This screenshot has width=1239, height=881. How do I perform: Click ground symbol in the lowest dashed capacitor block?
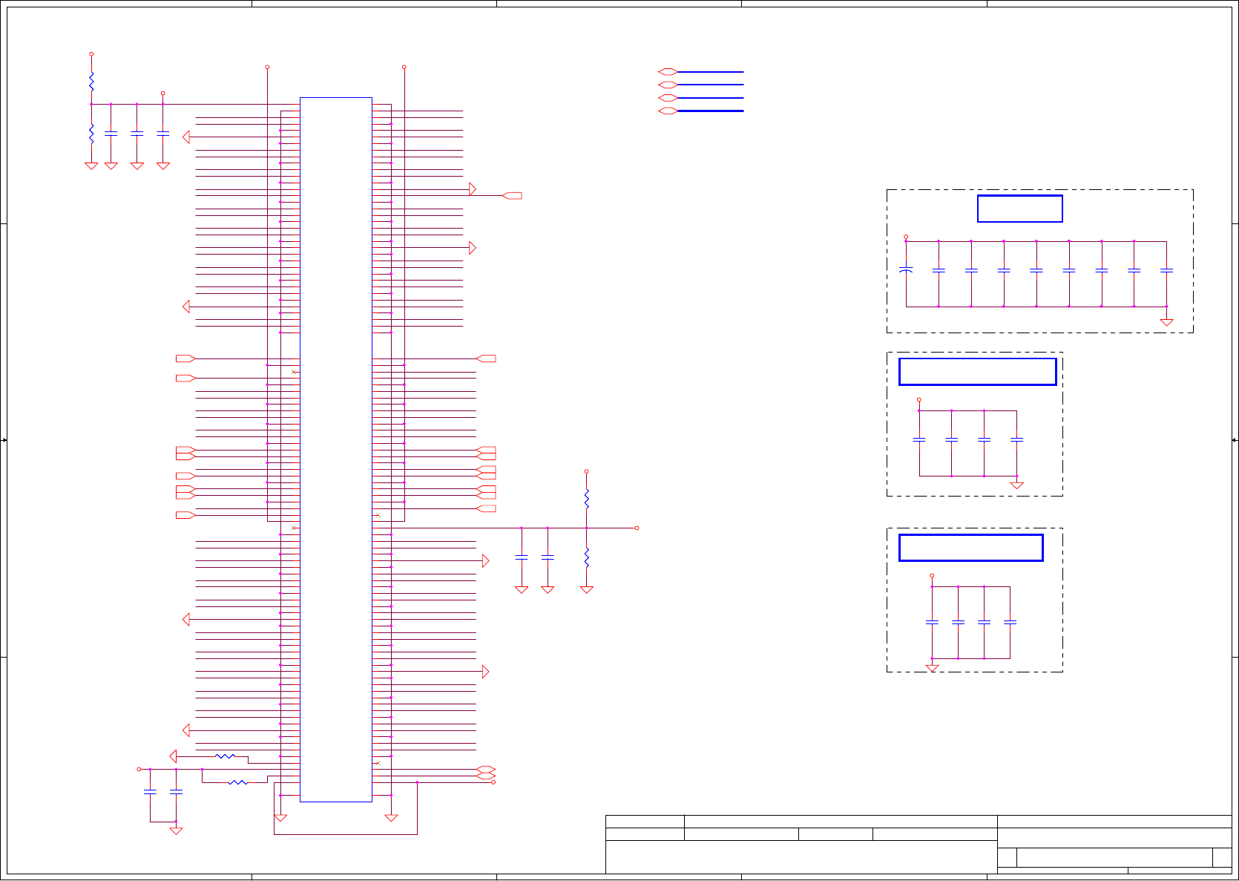coord(932,669)
